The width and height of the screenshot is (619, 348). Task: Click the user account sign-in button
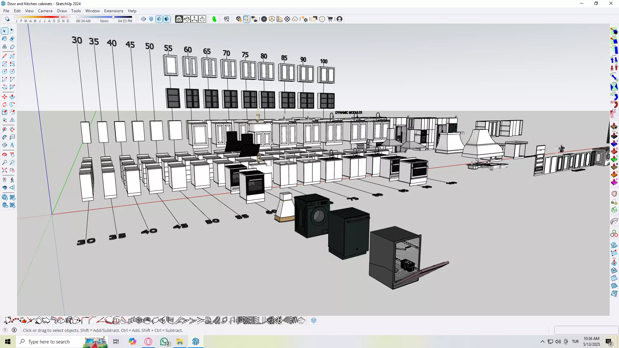[339, 19]
